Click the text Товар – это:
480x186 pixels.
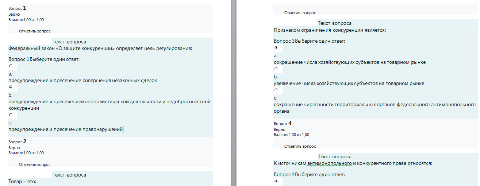[22, 181]
